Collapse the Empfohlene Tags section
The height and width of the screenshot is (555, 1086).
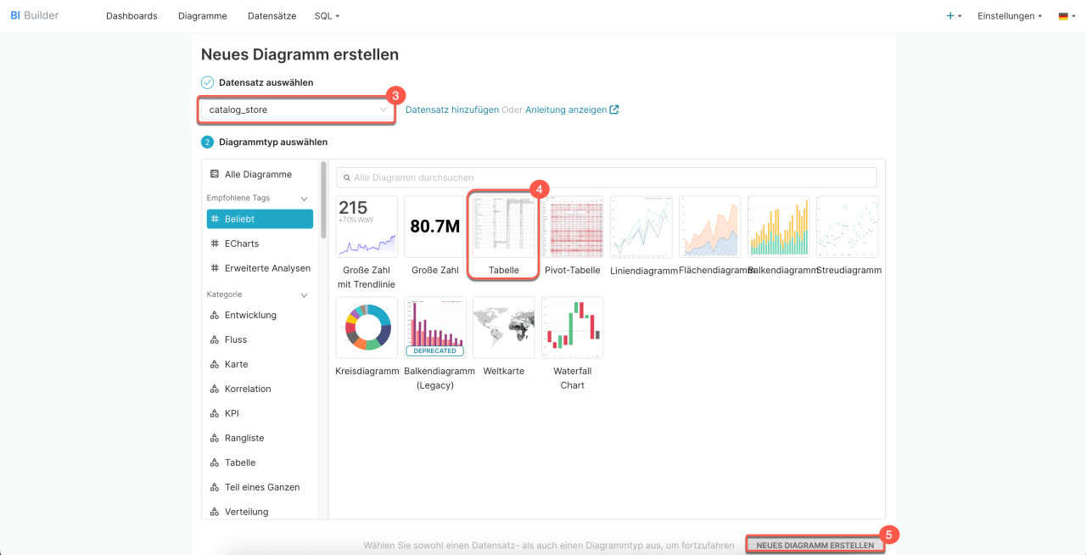[305, 199]
